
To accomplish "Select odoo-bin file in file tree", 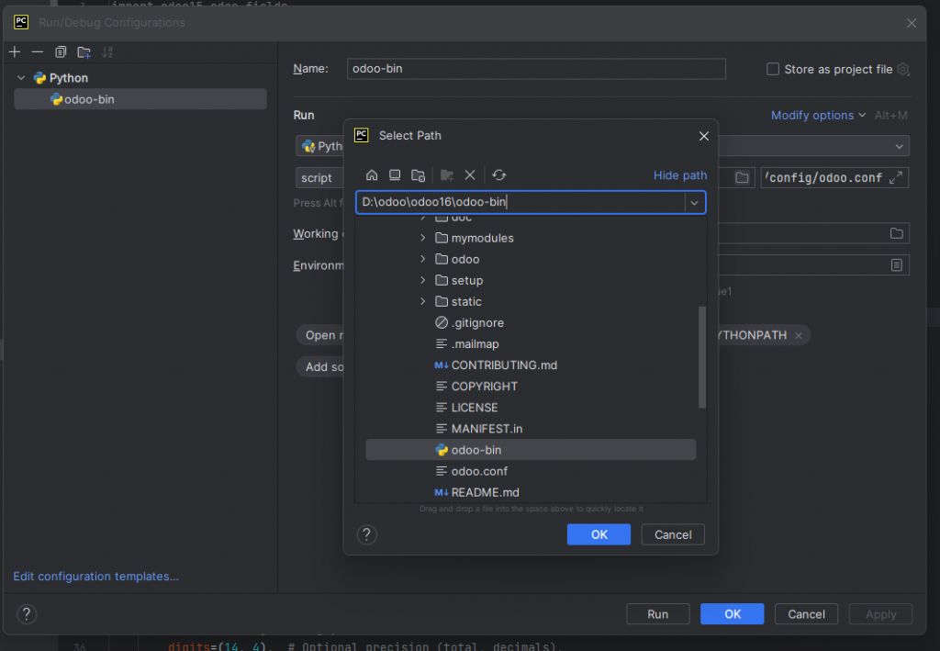I will click(x=531, y=450).
